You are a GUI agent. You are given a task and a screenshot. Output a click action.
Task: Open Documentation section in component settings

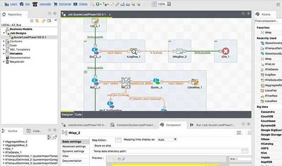(x=72, y=161)
